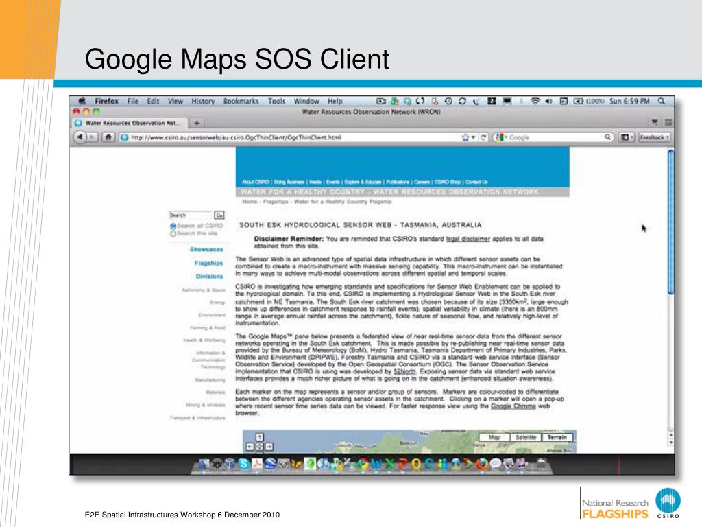Open the Tools menu
The height and width of the screenshot is (527, 702).
click(x=277, y=101)
